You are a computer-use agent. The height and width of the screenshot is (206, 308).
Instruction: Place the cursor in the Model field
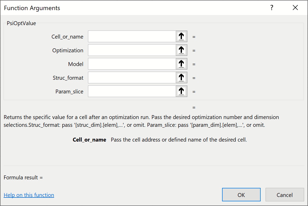click(x=132, y=64)
